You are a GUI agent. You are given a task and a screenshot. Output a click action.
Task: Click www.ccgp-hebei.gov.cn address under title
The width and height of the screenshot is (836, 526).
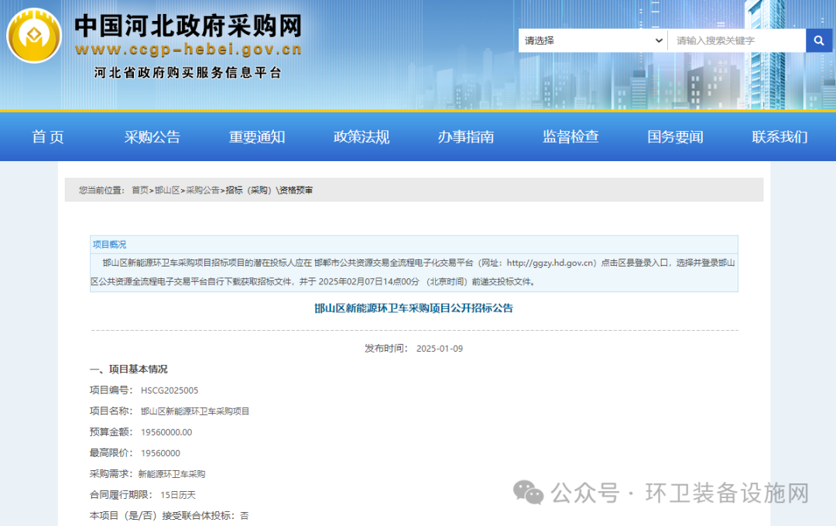pyautogui.click(x=188, y=50)
